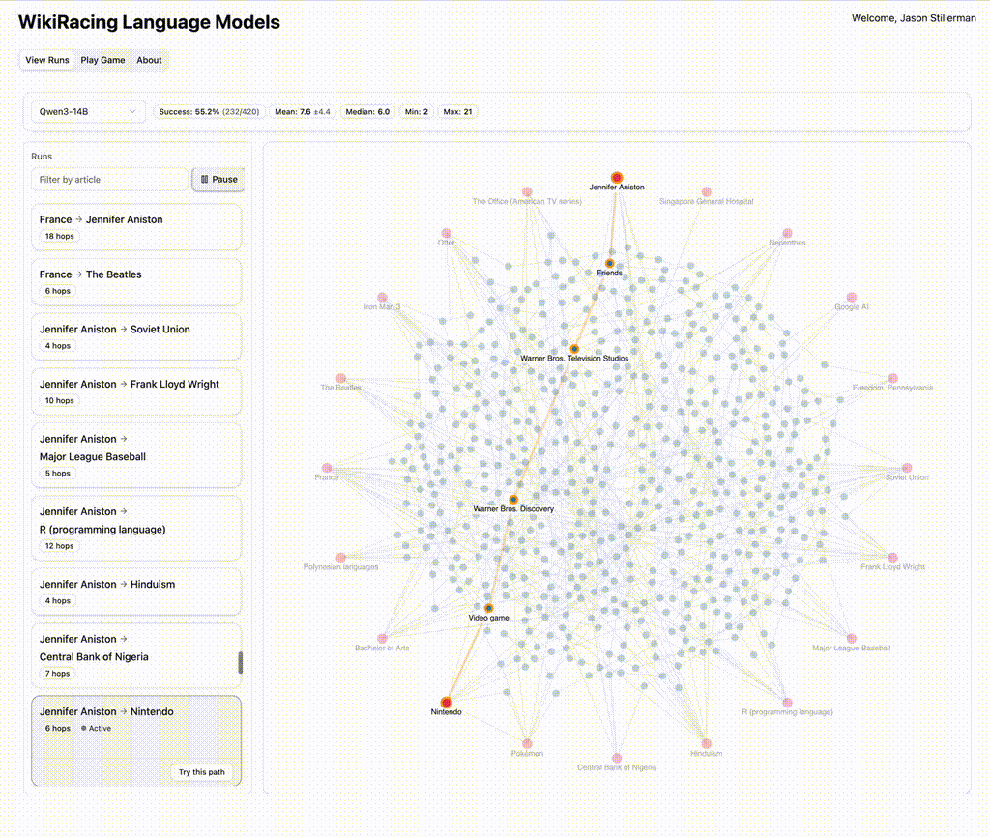
Task: Click the Median 6.0 statistic
Action: tap(367, 112)
